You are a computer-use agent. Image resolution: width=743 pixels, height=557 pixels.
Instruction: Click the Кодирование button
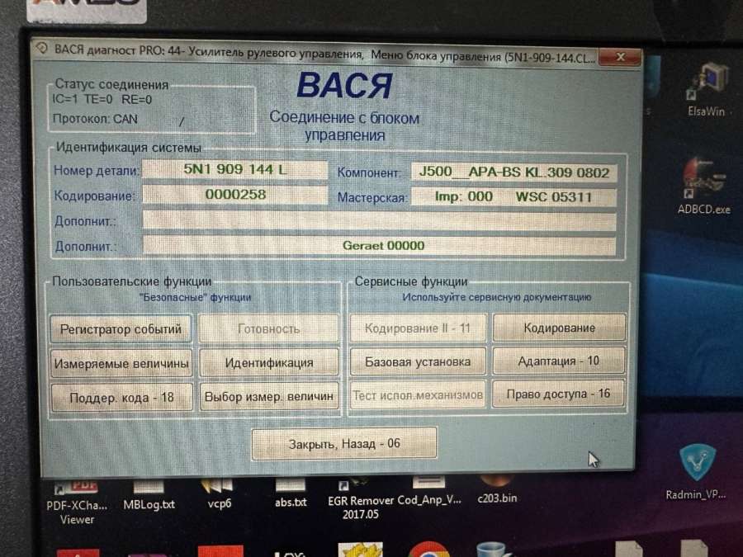pos(559,328)
